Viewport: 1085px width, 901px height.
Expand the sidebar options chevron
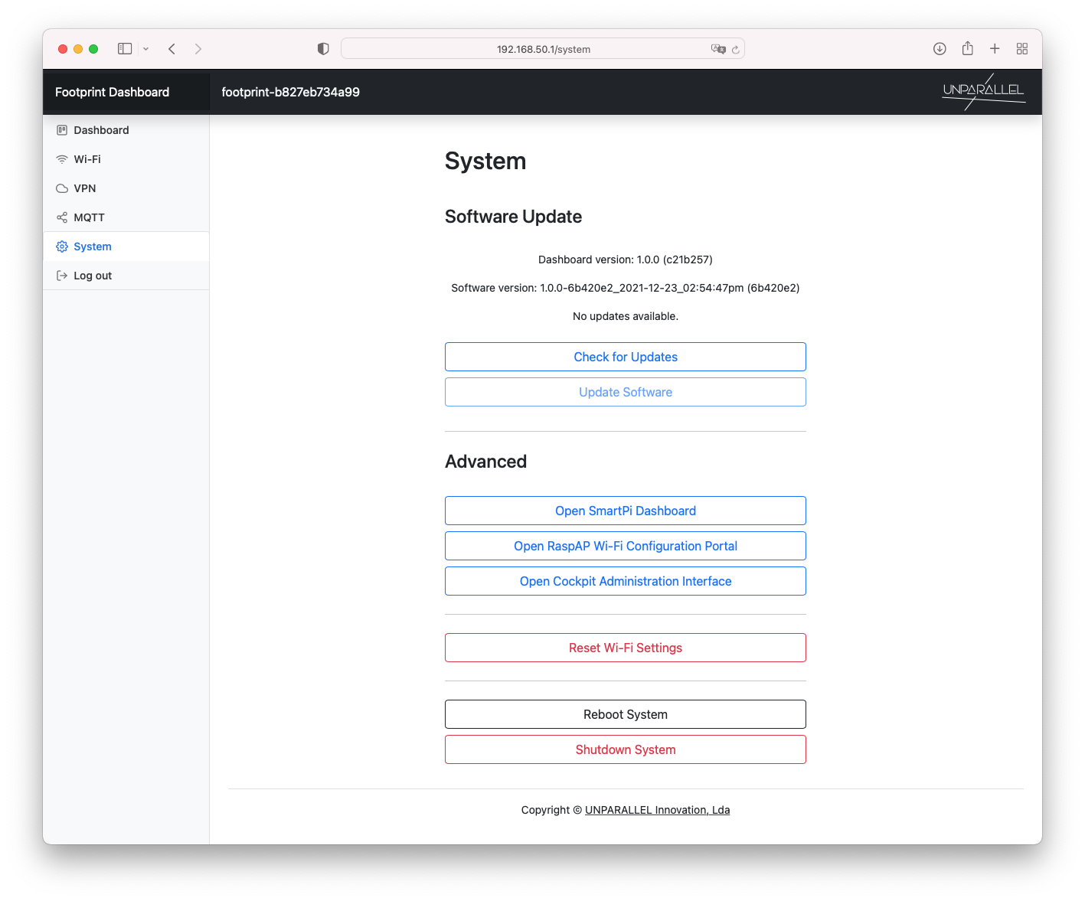click(x=145, y=49)
